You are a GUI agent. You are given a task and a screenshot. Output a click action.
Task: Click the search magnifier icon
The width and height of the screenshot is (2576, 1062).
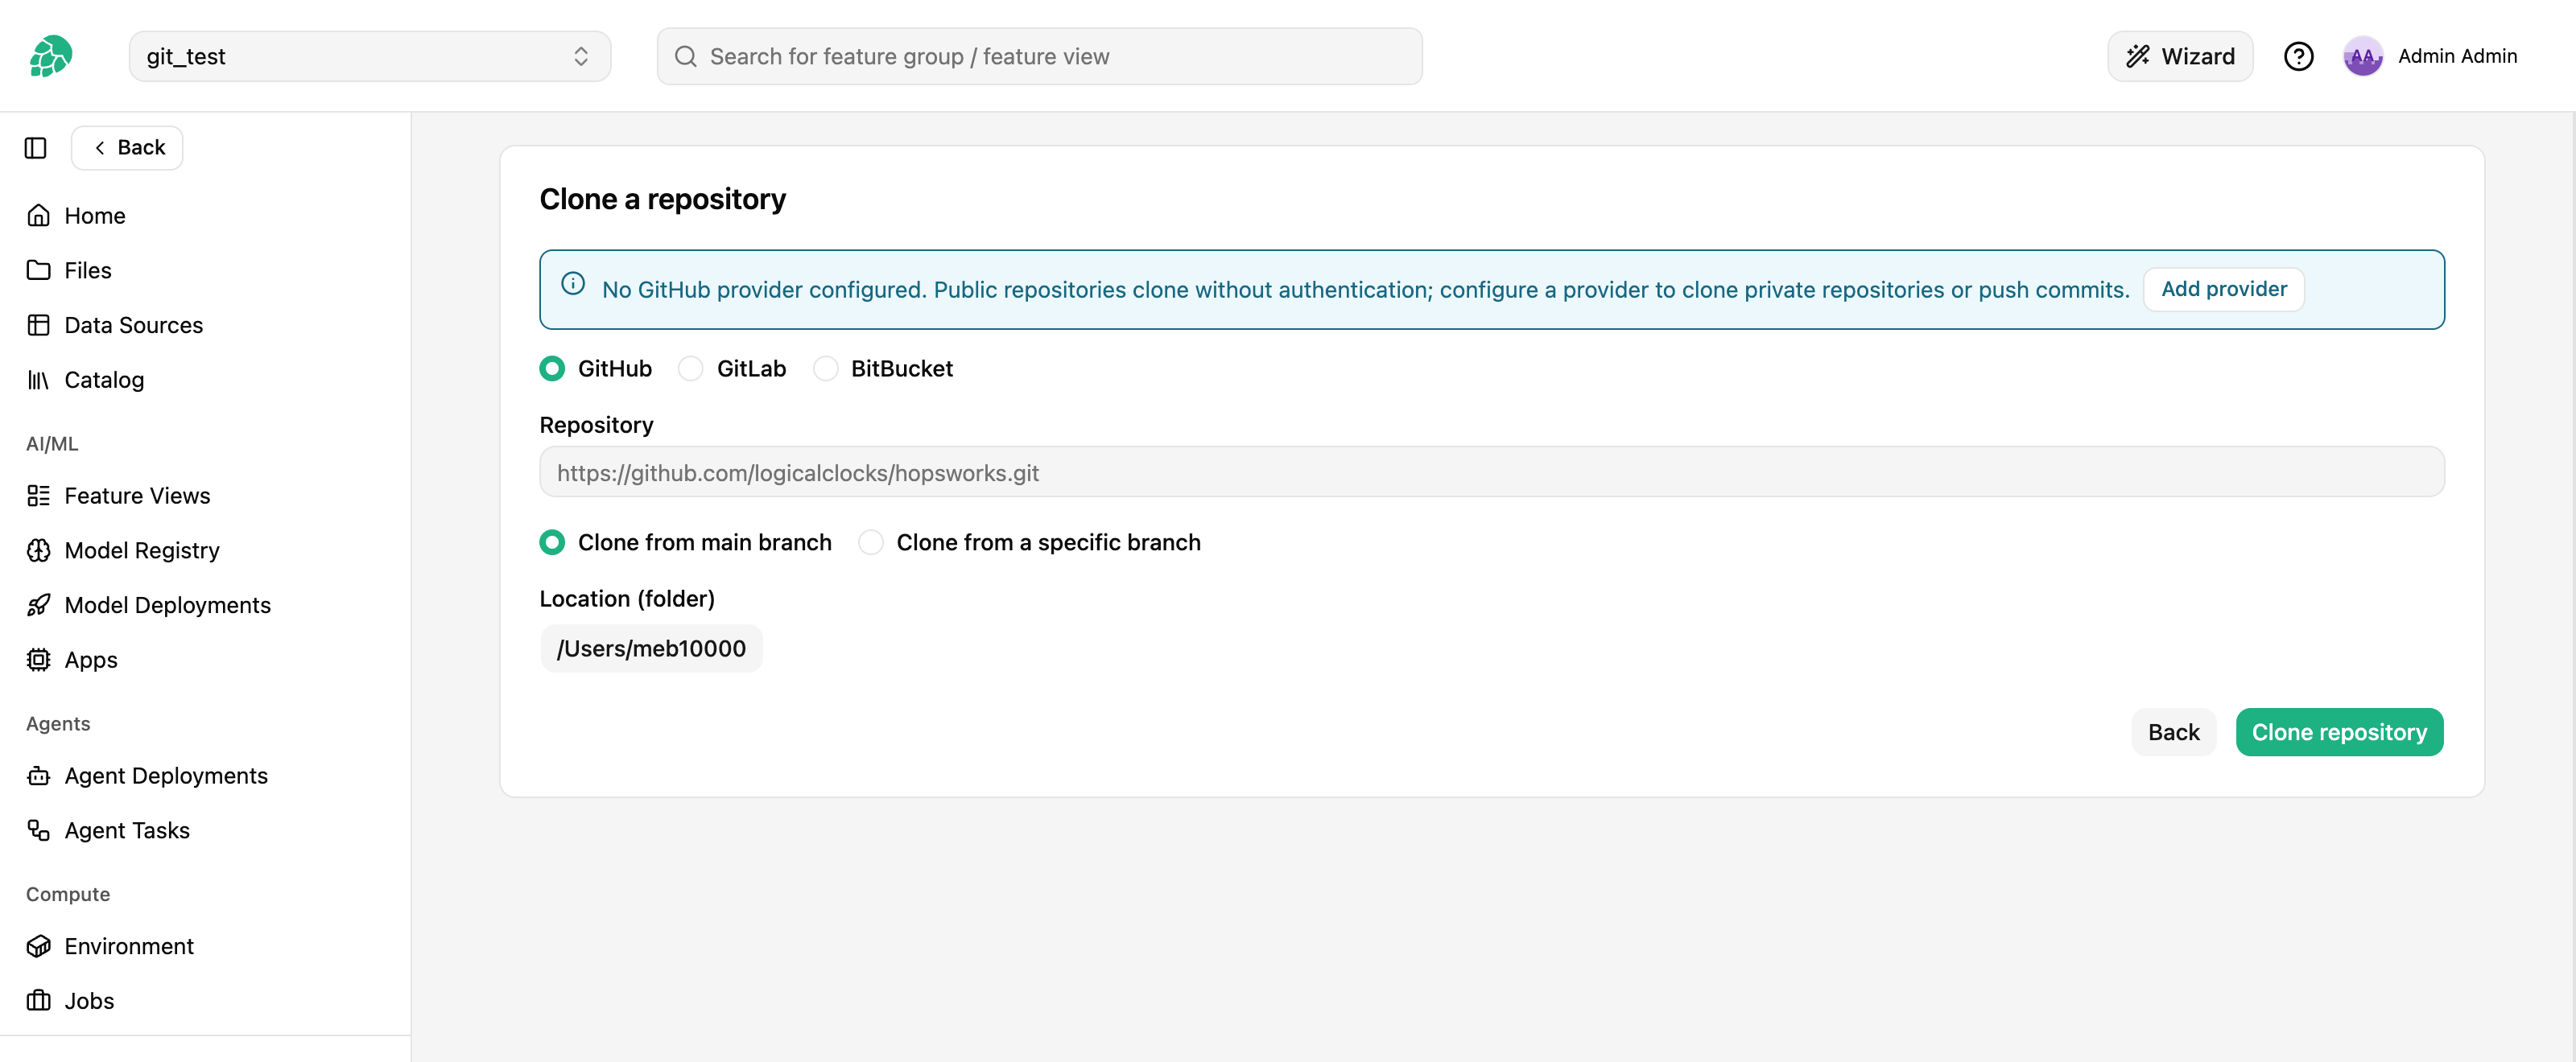[686, 56]
